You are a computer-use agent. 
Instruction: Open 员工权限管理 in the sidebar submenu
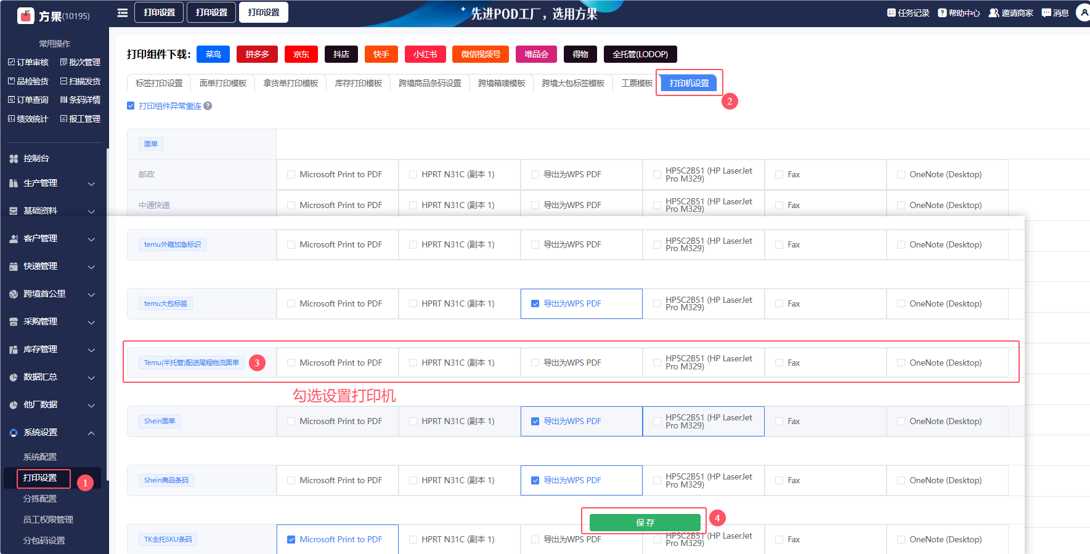coord(48,520)
